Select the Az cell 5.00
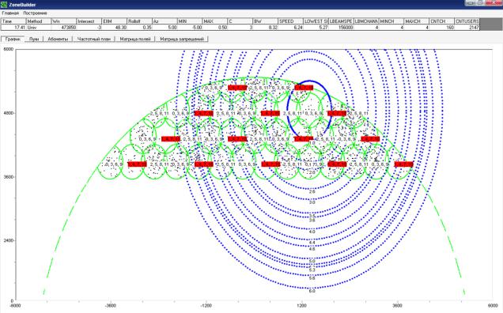 point(165,28)
